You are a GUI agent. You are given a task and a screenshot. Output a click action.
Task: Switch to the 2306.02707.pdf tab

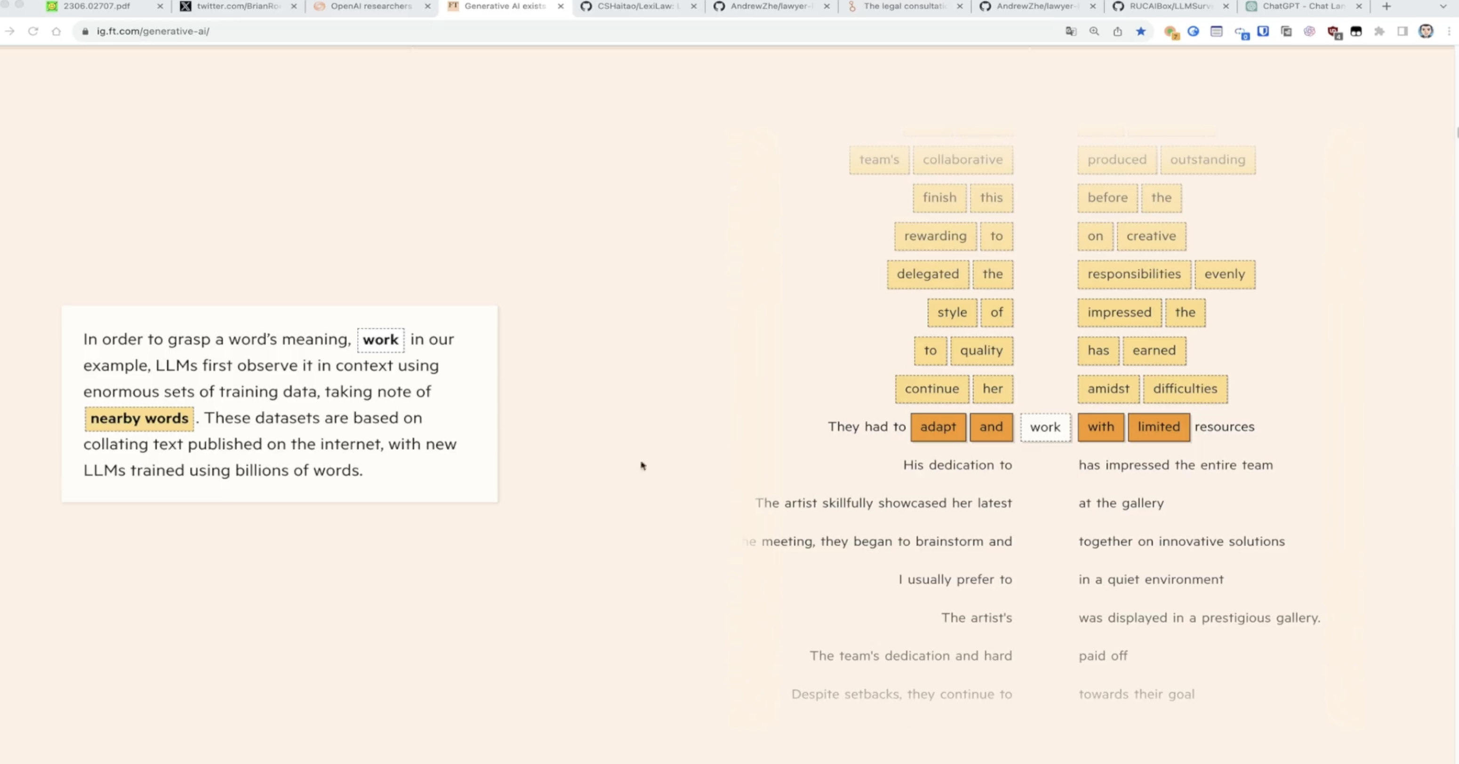[x=96, y=6]
